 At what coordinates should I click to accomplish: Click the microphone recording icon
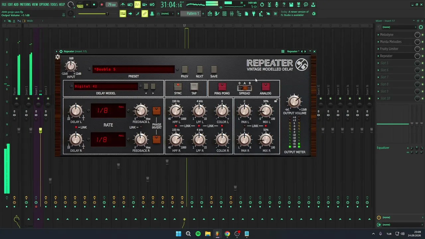pyautogui.click(x=277, y=5)
